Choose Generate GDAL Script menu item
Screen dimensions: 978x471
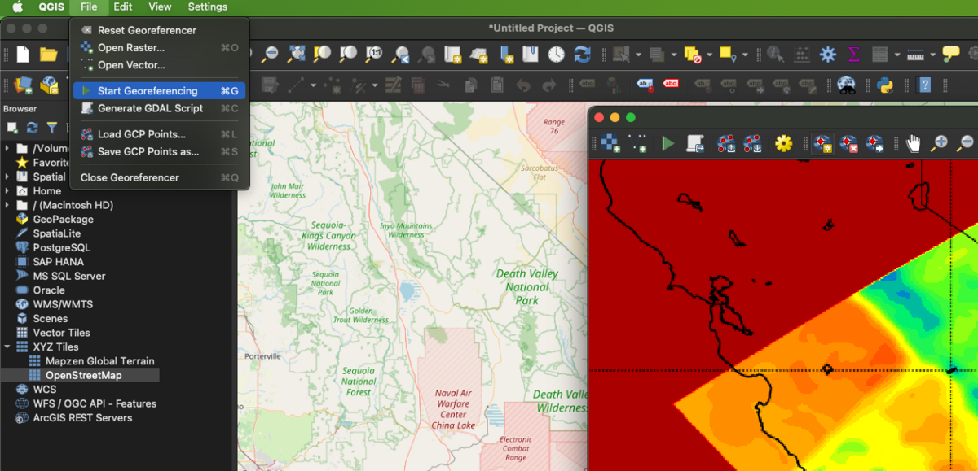click(x=150, y=108)
